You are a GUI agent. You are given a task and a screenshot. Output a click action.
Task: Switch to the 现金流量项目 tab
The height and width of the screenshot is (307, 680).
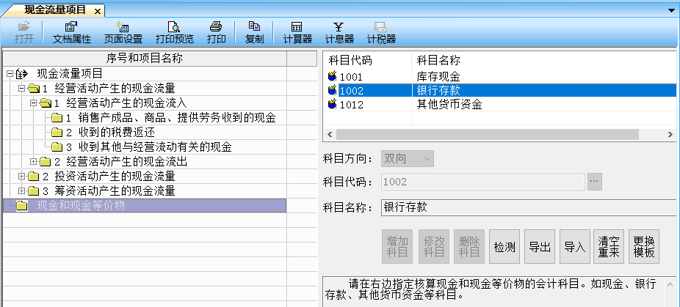54,10
